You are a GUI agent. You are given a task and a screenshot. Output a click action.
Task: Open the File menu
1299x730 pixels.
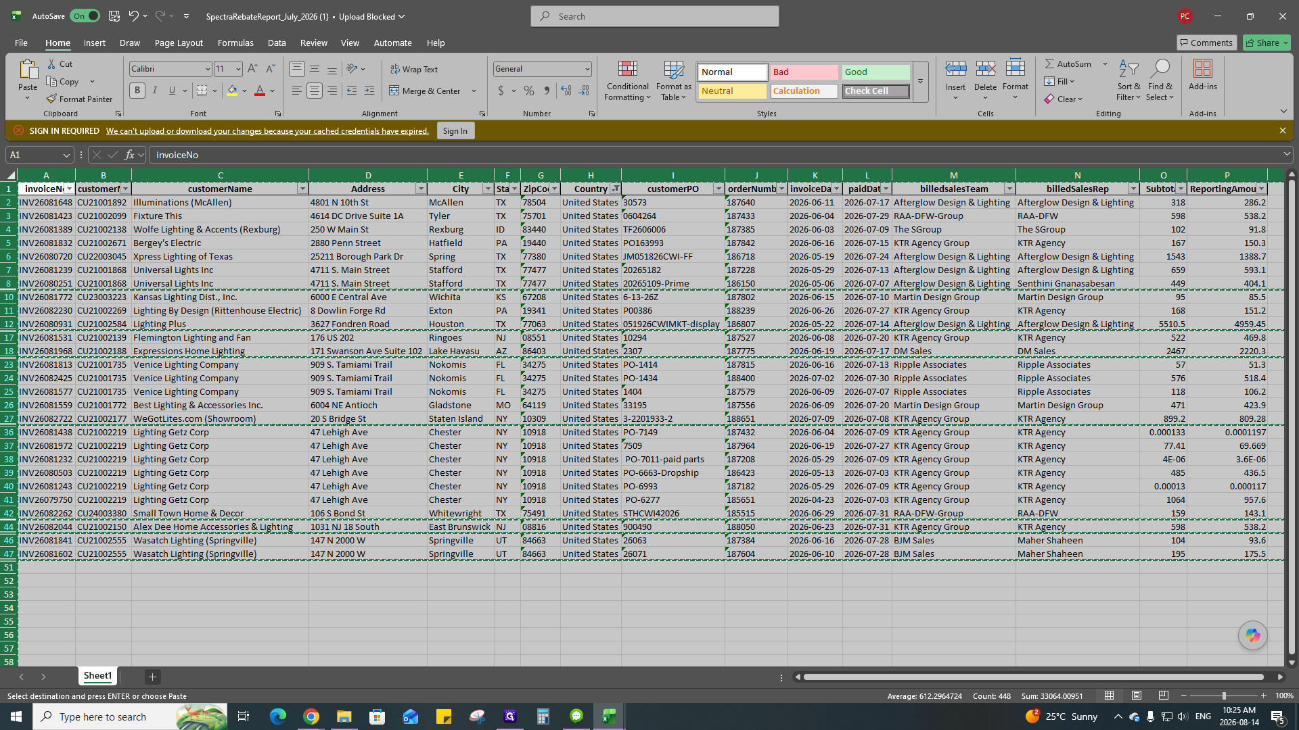pos(21,43)
